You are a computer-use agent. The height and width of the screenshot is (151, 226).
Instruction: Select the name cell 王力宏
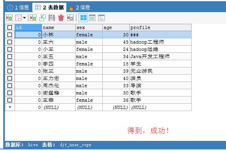coord(59,78)
